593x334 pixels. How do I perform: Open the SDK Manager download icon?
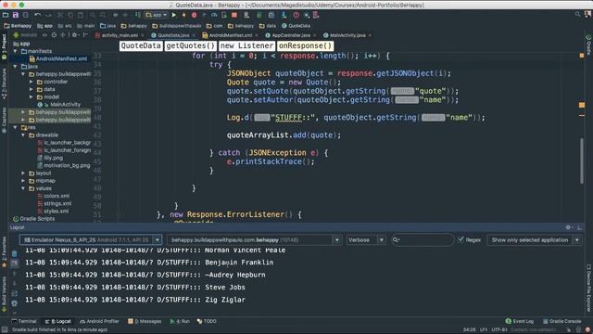pyautogui.click(x=284, y=15)
